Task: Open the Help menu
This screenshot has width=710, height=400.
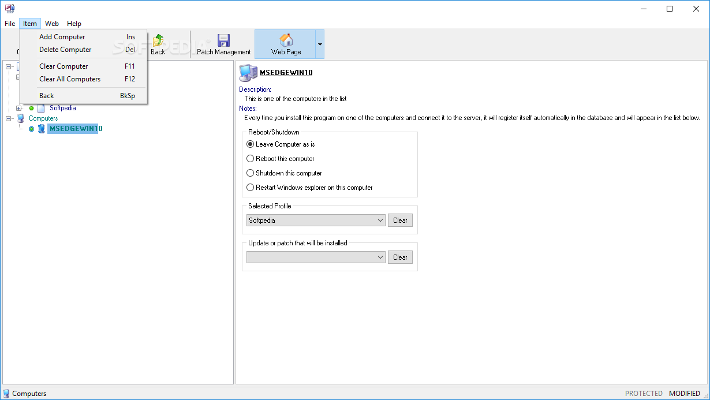Action: coord(74,24)
